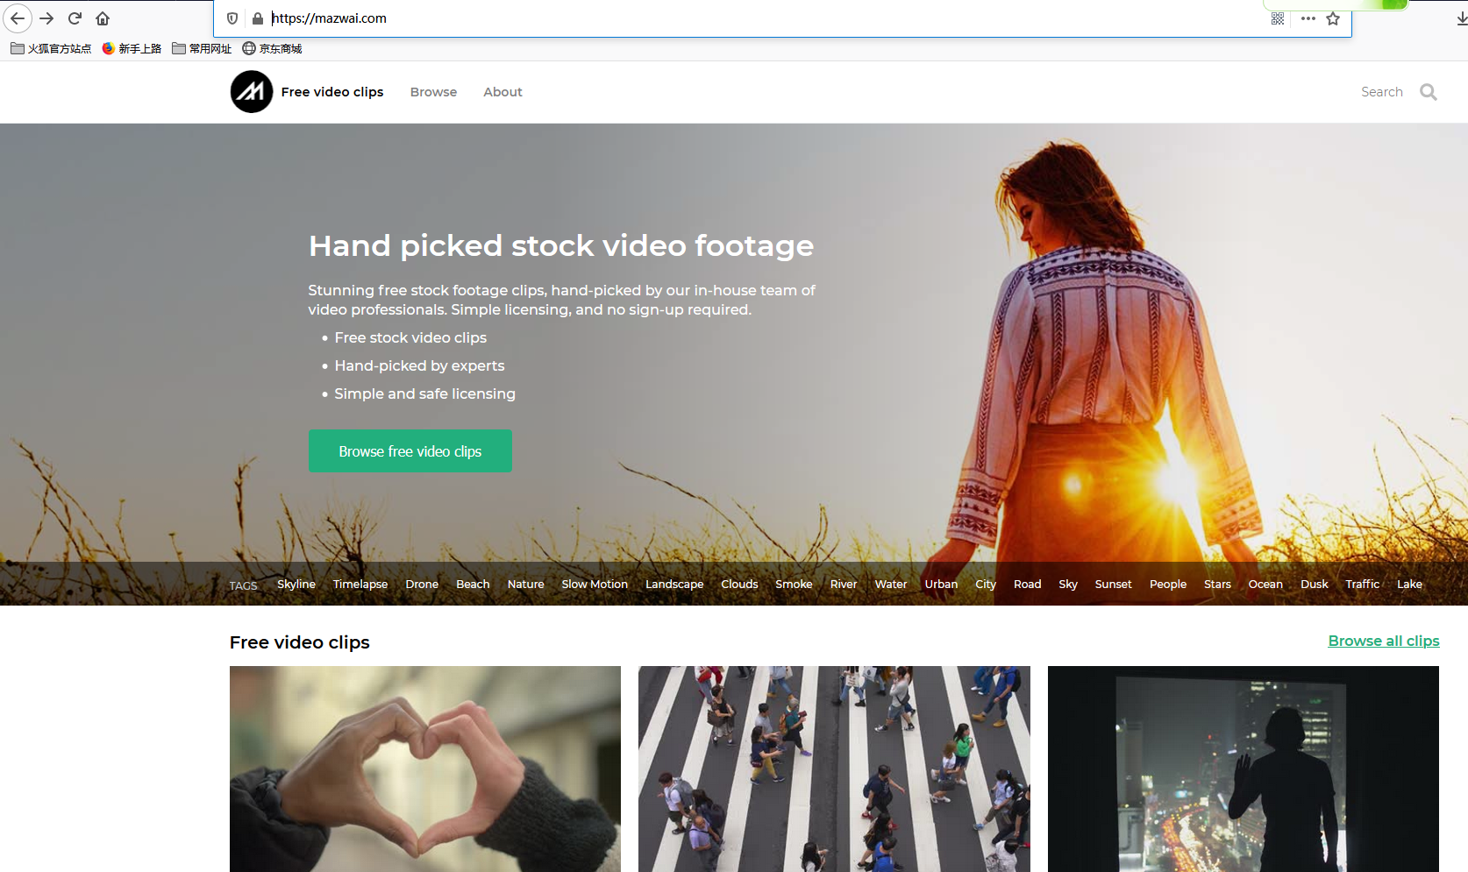The image size is (1468, 872).
Task: Select the Ocean tag
Action: 1265,585
